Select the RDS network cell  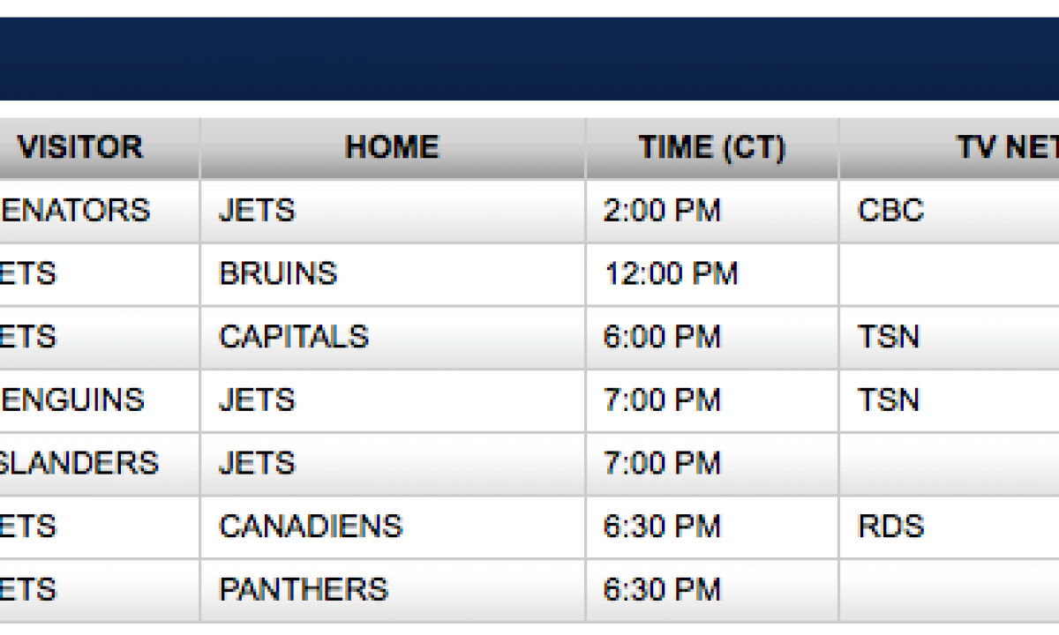[x=890, y=527]
